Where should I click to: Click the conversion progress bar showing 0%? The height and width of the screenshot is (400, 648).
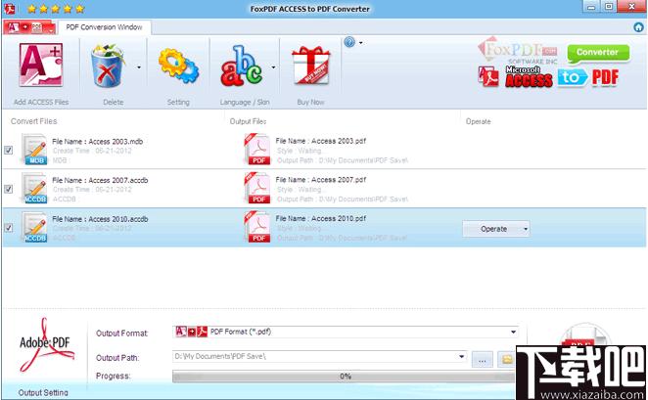coord(345,377)
